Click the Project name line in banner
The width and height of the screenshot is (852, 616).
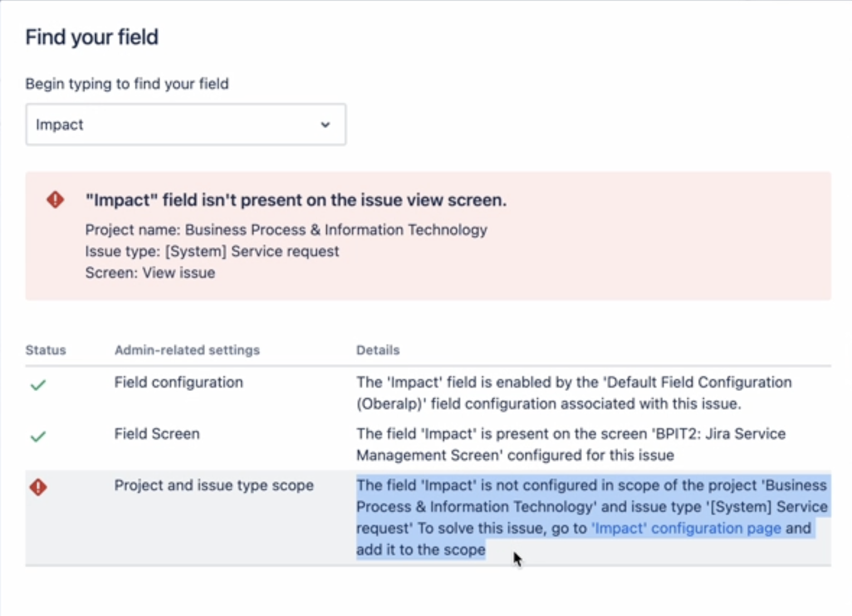coord(286,229)
